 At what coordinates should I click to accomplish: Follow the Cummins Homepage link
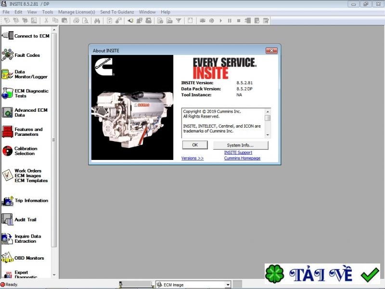point(242,158)
